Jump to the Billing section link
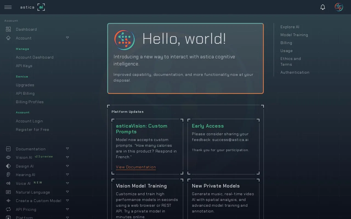 tap(286, 43)
